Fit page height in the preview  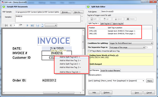point(42,25)
